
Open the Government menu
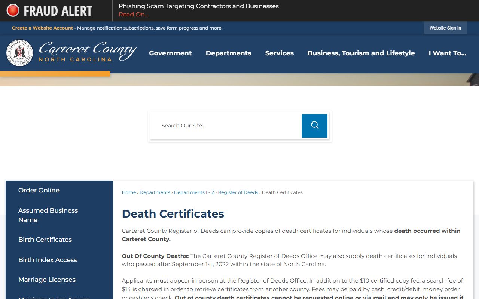click(170, 53)
